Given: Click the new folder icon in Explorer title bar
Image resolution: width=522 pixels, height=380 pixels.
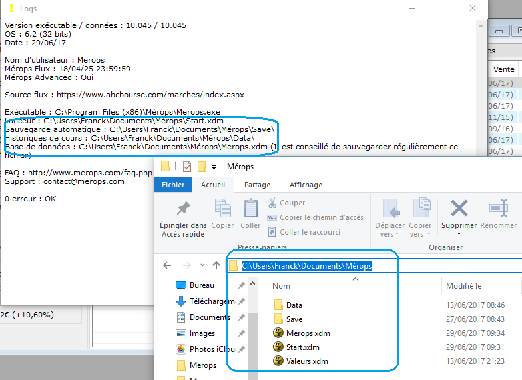Looking at the screenshot, I should (202, 167).
